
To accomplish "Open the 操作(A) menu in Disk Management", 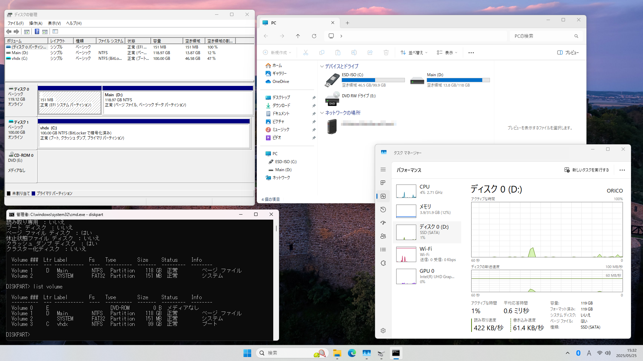I will coord(35,23).
